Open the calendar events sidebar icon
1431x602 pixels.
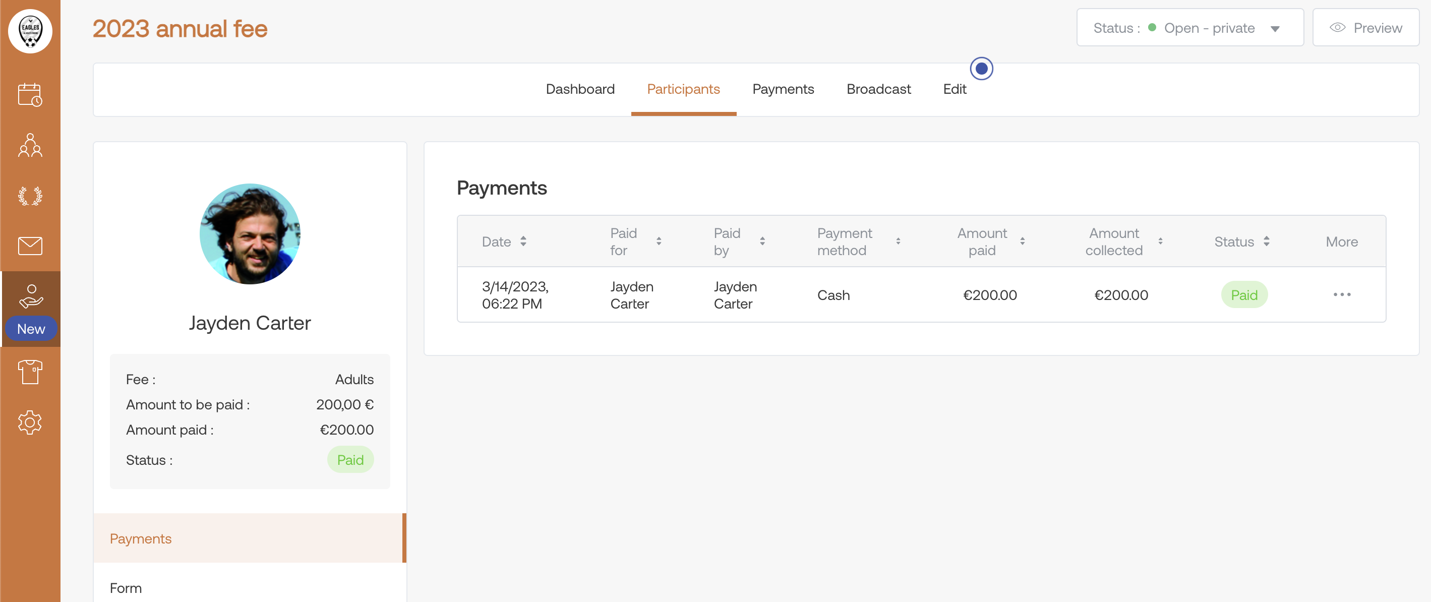[x=30, y=94]
